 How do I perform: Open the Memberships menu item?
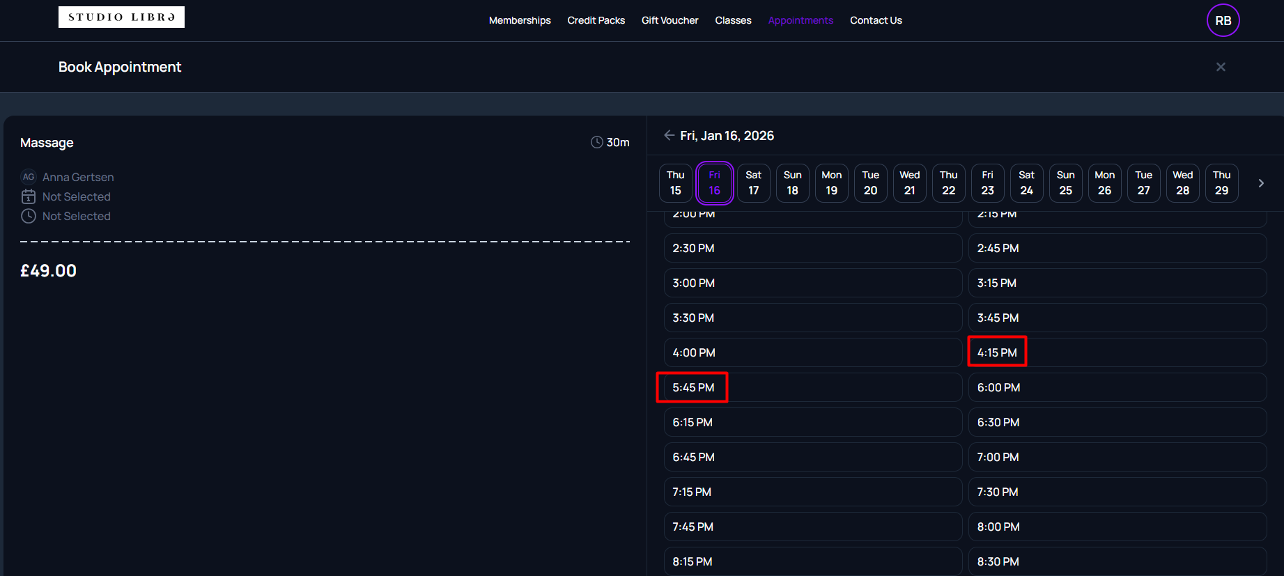tap(520, 20)
